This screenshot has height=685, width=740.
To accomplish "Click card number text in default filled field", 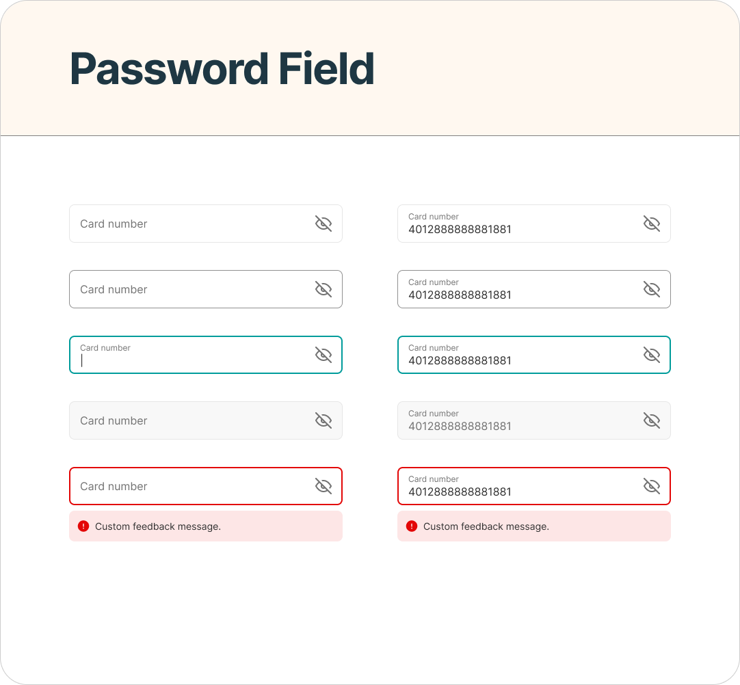I will [460, 230].
